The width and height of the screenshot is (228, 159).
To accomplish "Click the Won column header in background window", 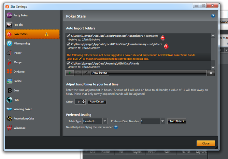I will coord(167,152).
